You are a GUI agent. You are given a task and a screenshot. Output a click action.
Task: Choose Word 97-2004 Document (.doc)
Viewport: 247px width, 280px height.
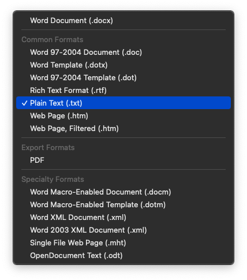click(x=124, y=52)
